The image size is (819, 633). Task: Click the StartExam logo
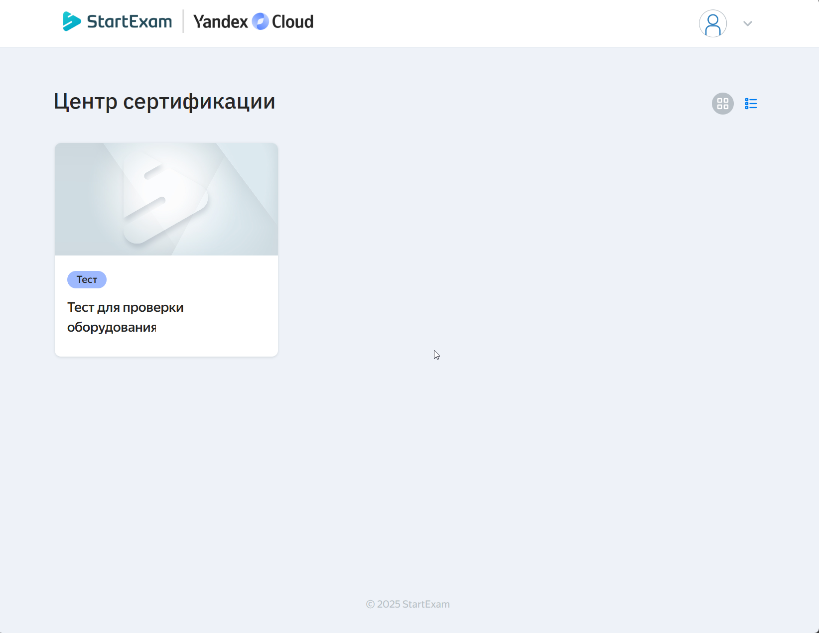[118, 21]
